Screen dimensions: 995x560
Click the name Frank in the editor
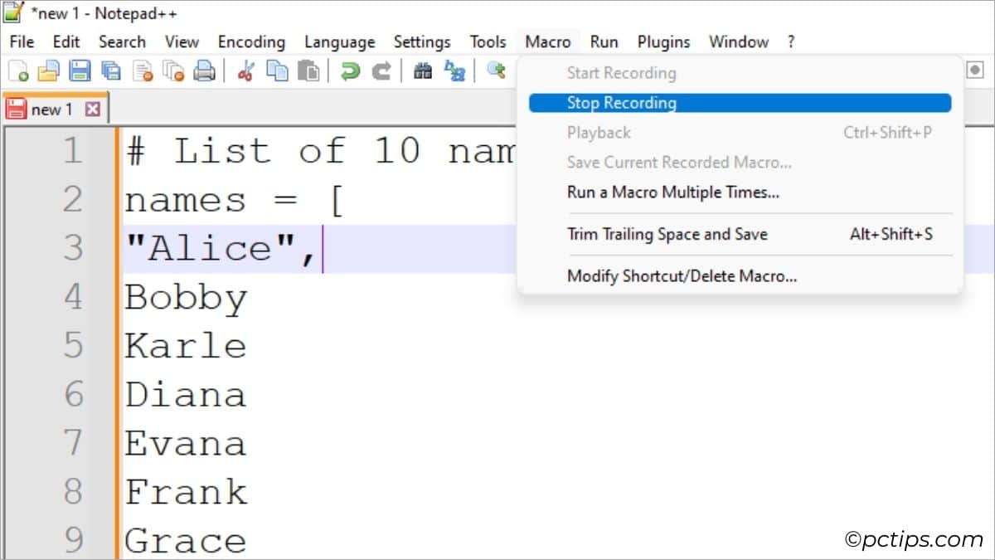[x=186, y=492]
